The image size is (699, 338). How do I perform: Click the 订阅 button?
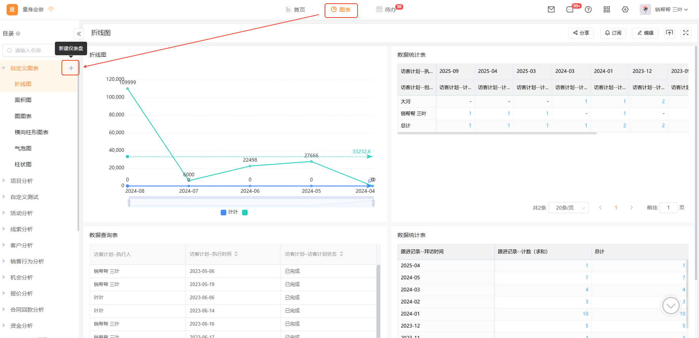tap(613, 33)
